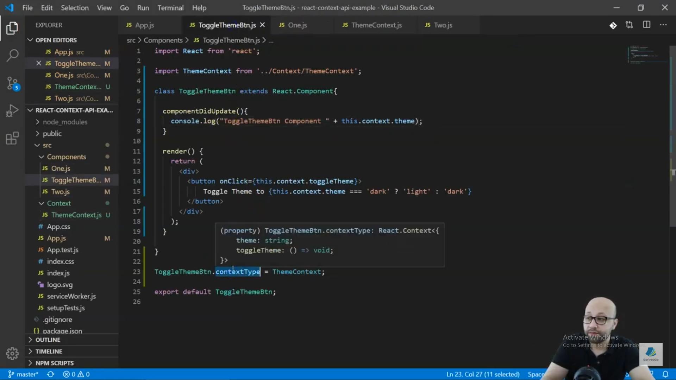
Task: Close ToggleTheme entry in Open Editors
Action: click(39, 63)
